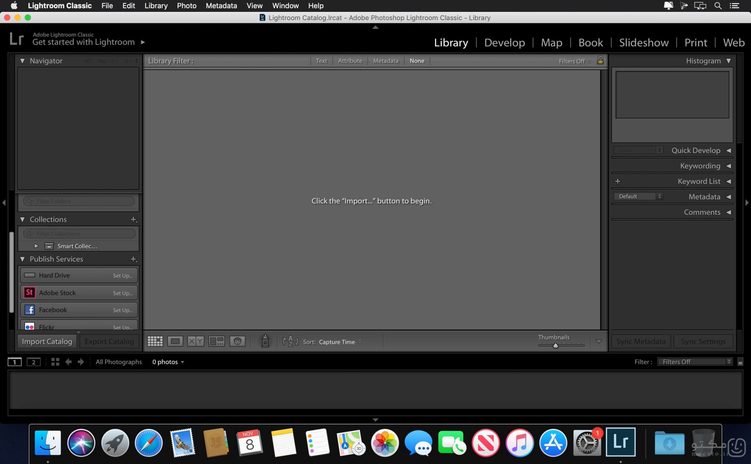
Task: Enable Attribute filter in Library Filter
Action: [350, 61]
